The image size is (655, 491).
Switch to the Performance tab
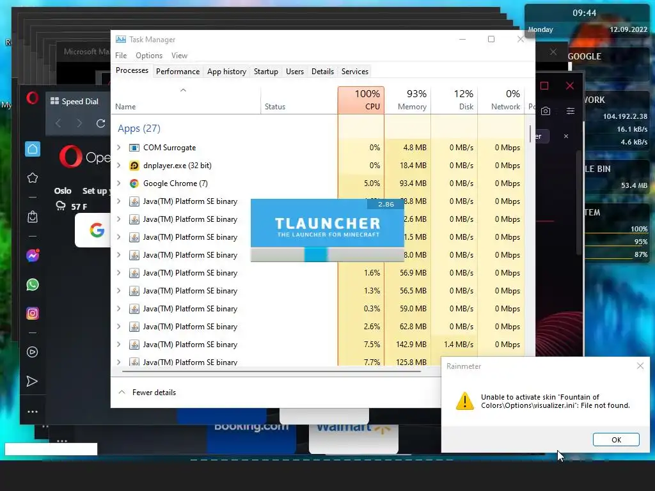click(178, 72)
